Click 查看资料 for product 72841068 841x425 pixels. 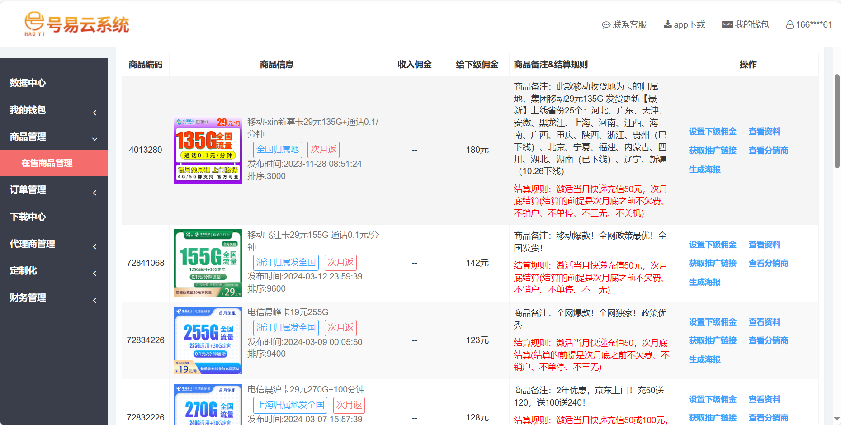765,245
